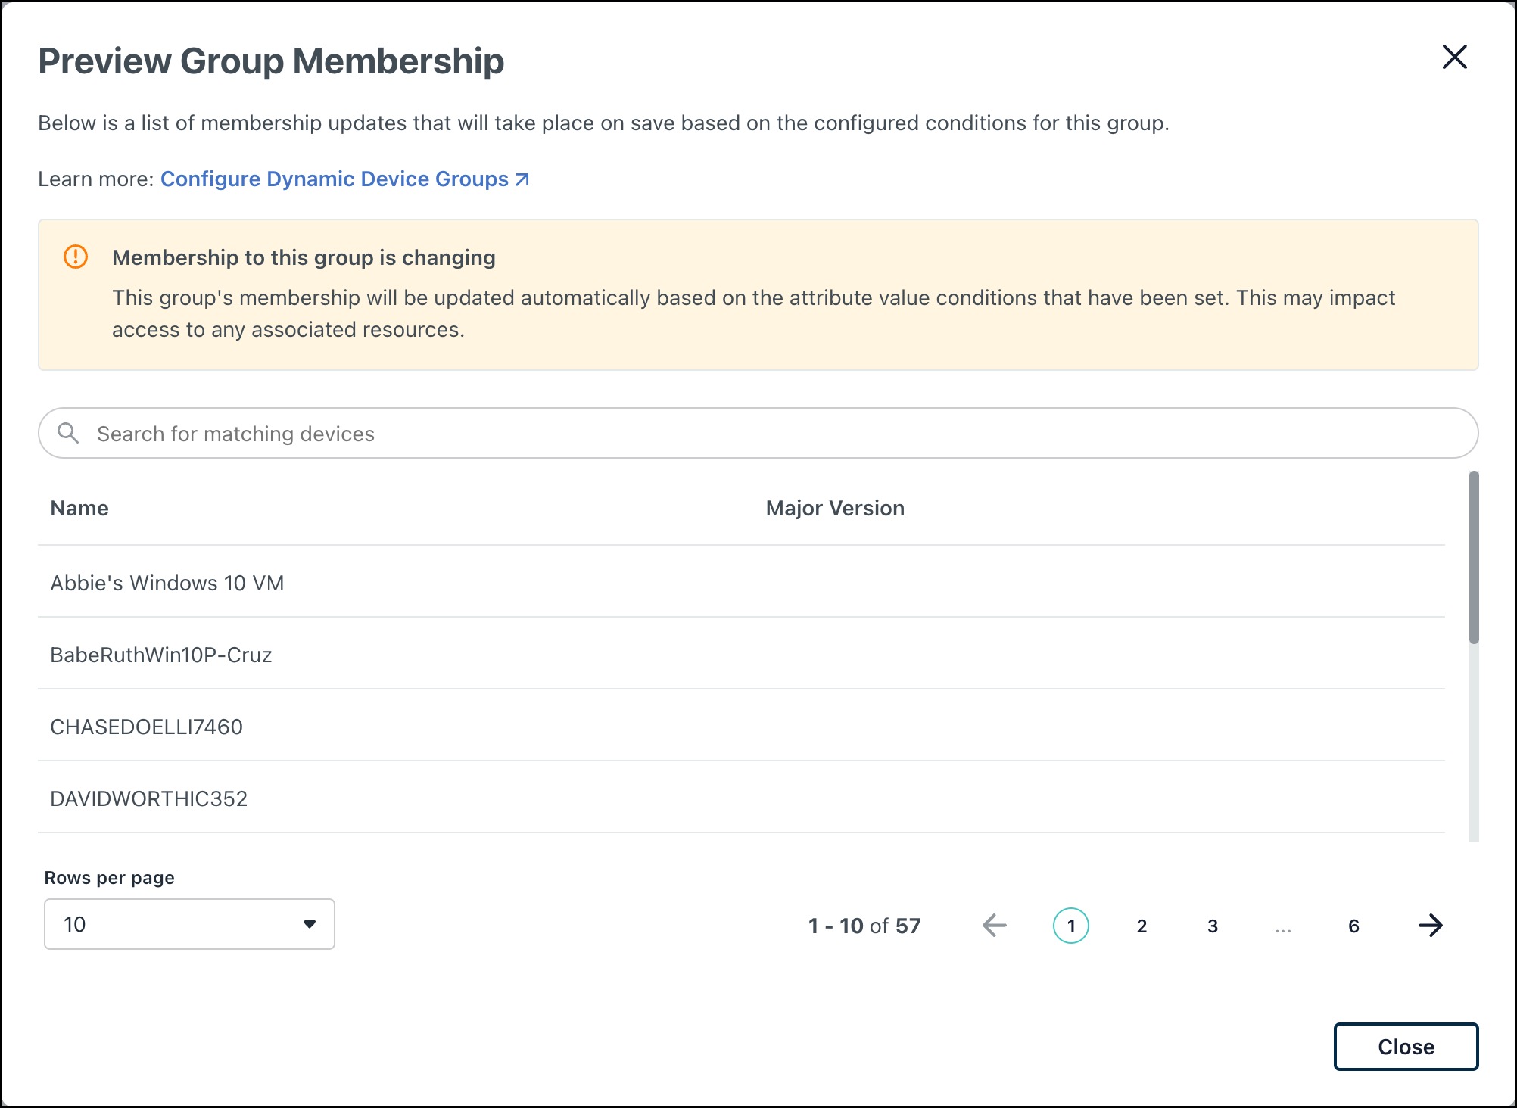Screen dimensions: 1517x1108
Task: Sort by the Name column header
Action: point(79,508)
